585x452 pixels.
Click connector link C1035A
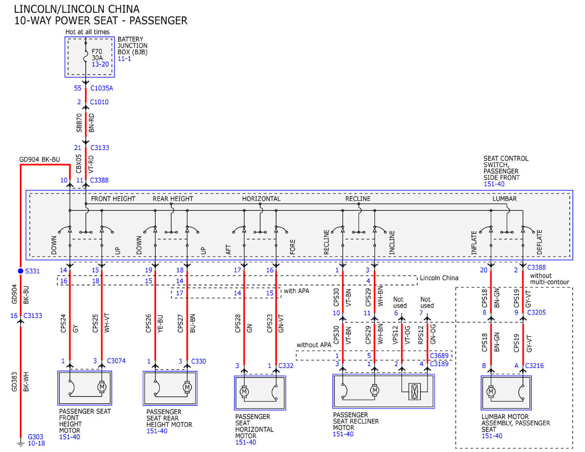point(101,88)
